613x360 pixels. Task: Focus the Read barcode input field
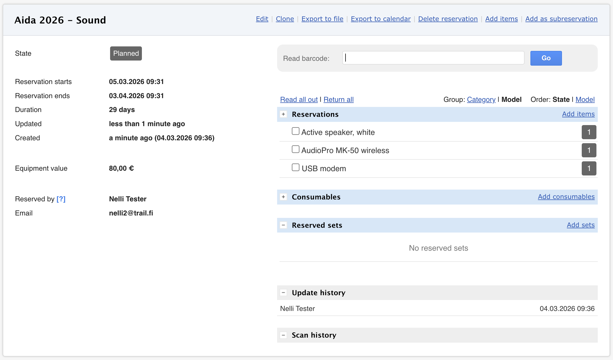(433, 58)
